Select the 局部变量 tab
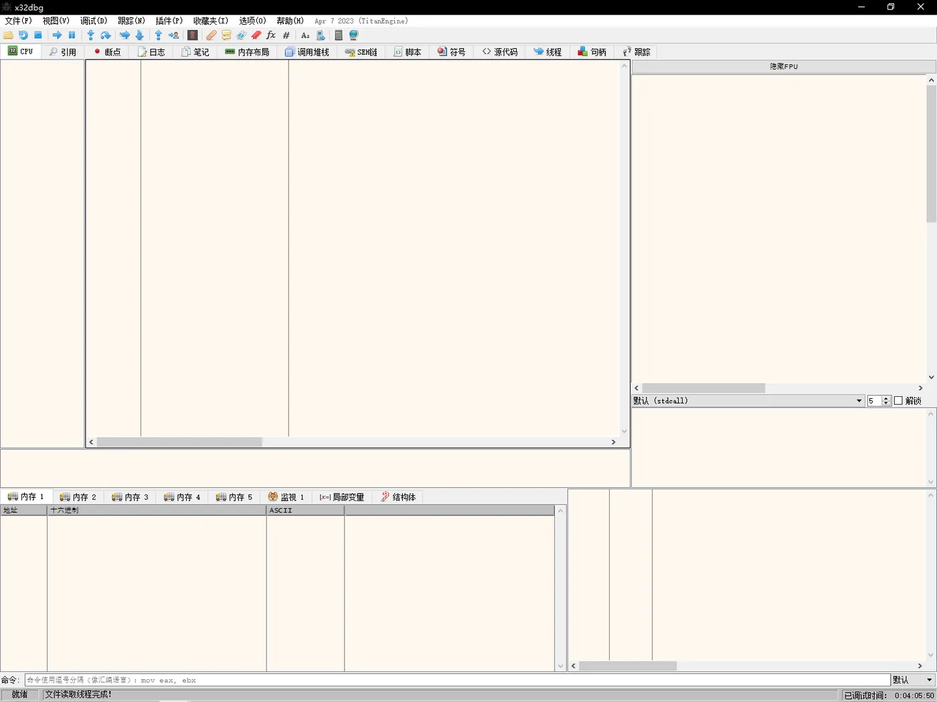The image size is (937, 702). pyautogui.click(x=342, y=497)
